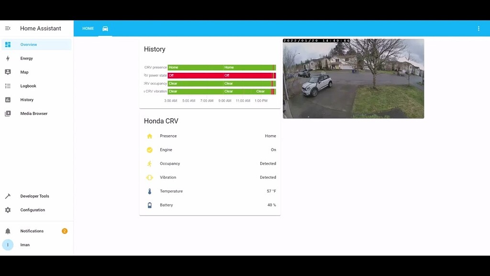Click the Engine status icon
This screenshot has height=276, width=490.
pyautogui.click(x=150, y=149)
